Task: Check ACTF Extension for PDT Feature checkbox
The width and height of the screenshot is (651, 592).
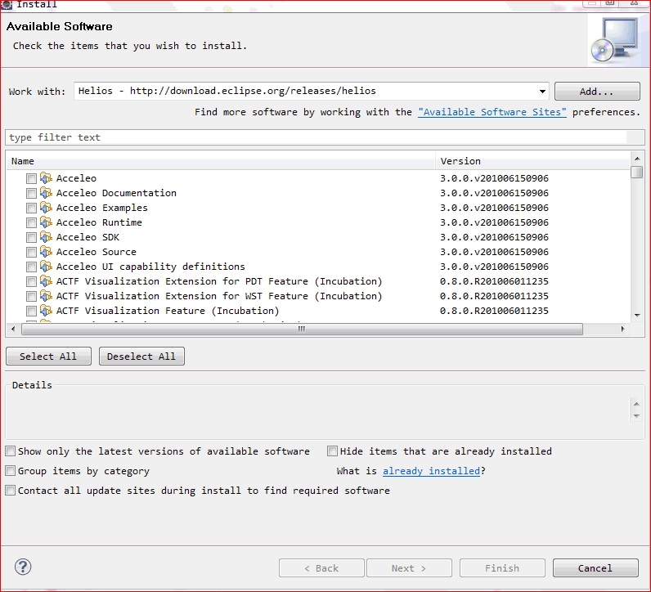Action: [x=31, y=282]
